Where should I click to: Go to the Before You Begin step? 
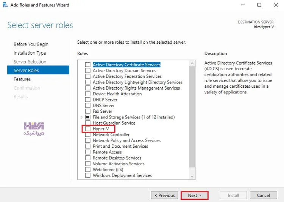click(31, 44)
